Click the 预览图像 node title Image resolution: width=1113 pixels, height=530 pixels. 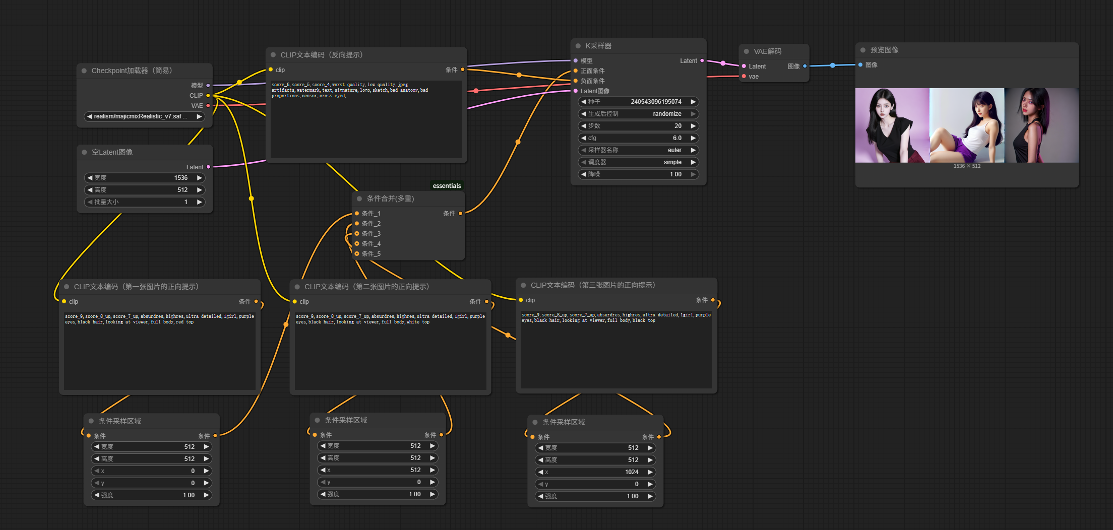884,50
